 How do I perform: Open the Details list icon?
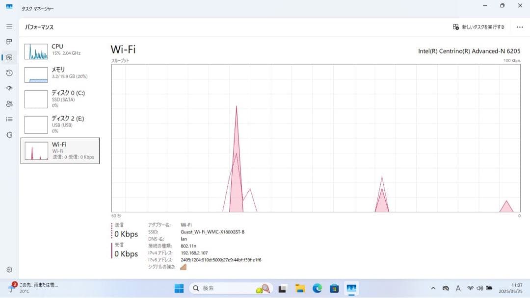(9, 119)
